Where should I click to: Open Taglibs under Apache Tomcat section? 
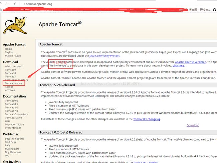click(9, 52)
